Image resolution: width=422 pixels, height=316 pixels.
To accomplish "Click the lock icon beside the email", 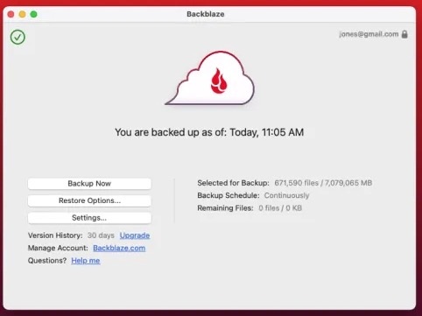I will [404, 34].
